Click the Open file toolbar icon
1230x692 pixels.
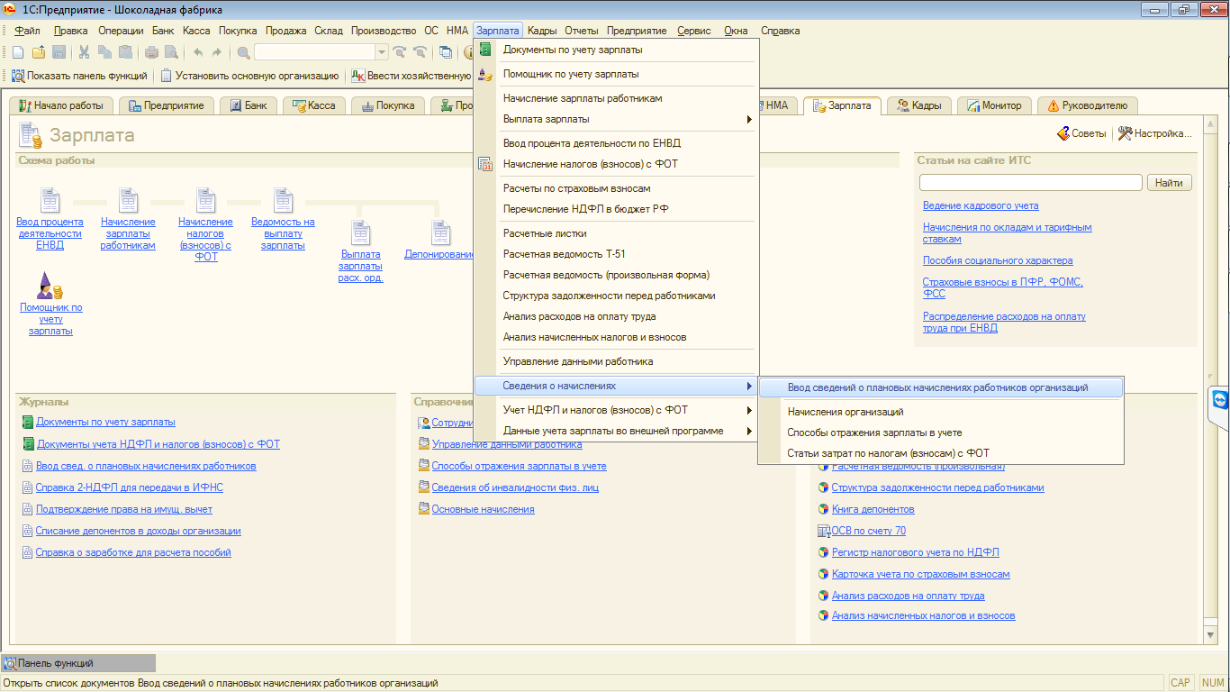coord(38,52)
